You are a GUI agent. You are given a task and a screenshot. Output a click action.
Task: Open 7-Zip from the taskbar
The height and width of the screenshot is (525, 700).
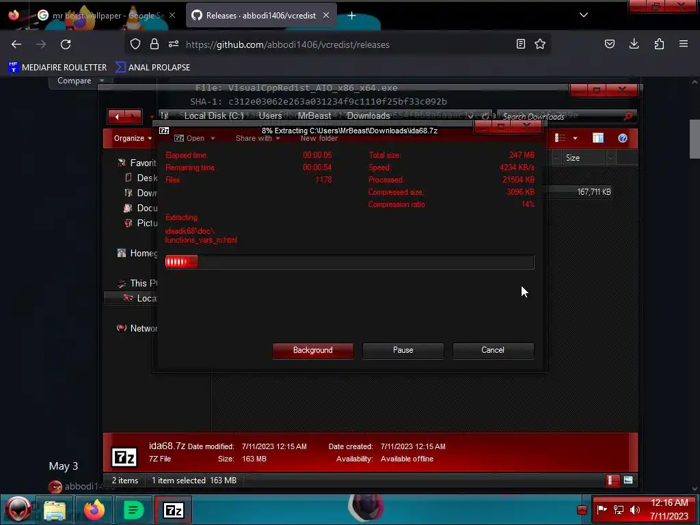[x=173, y=510]
